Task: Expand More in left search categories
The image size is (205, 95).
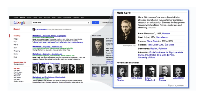Action: pos(15,57)
